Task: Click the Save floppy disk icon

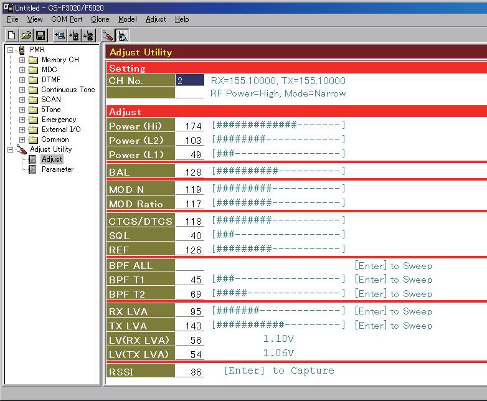Action: click(40, 35)
